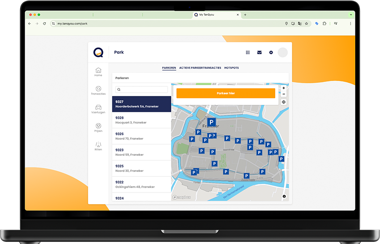Select zone 9322 Ockingahiem 48
Viewport: 380px width, 244px height.
(141, 184)
